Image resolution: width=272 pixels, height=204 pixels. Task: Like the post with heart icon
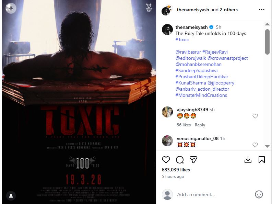pyautogui.click(x=166, y=160)
